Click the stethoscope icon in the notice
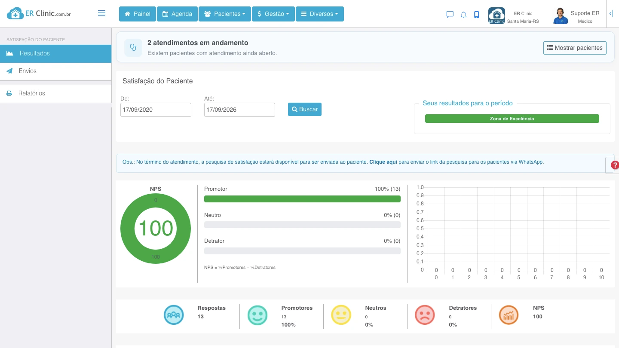The width and height of the screenshot is (619, 348). click(x=133, y=48)
